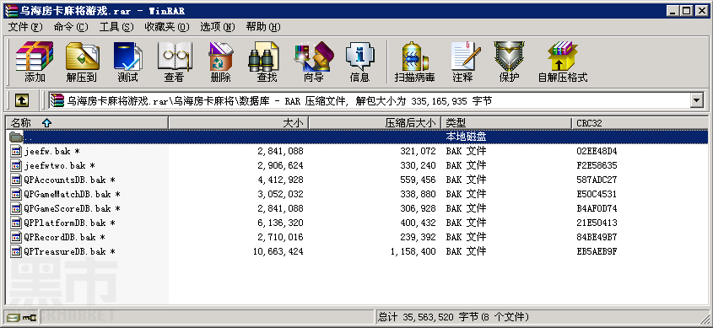Click the QPGameScoreDB.bak file icon
The height and width of the screenshot is (328, 713).
tap(17, 208)
